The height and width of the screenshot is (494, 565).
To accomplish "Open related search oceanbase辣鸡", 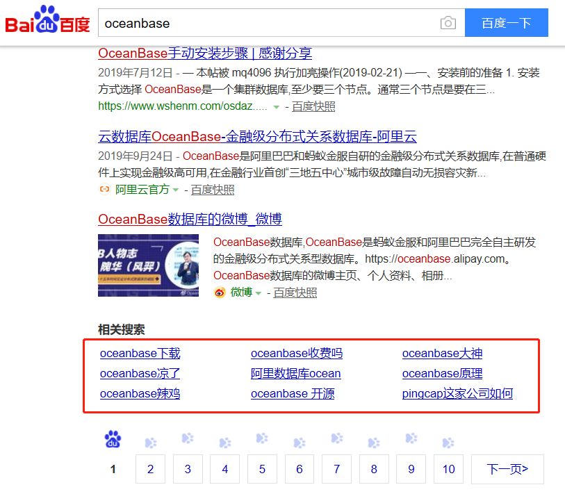I will tap(140, 393).
